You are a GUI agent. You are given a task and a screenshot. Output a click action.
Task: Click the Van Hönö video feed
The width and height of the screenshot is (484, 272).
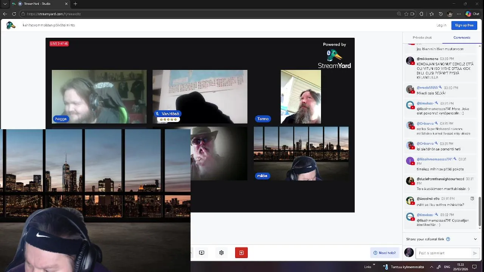point(200,97)
